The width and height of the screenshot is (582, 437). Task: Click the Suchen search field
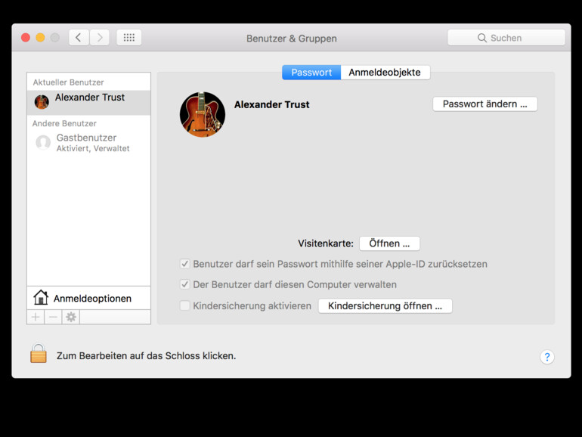[506, 38]
